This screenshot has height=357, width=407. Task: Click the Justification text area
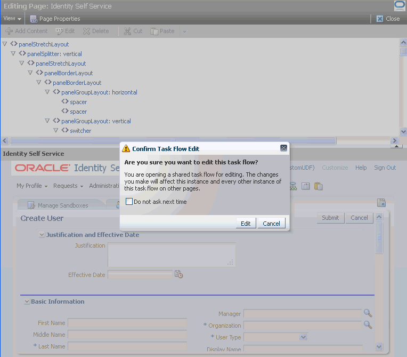pyautogui.click(x=172, y=255)
